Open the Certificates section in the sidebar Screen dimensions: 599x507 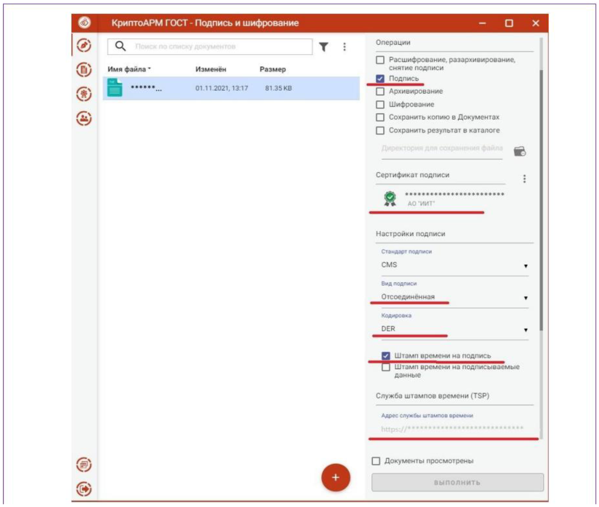pyautogui.click(x=84, y=94)
